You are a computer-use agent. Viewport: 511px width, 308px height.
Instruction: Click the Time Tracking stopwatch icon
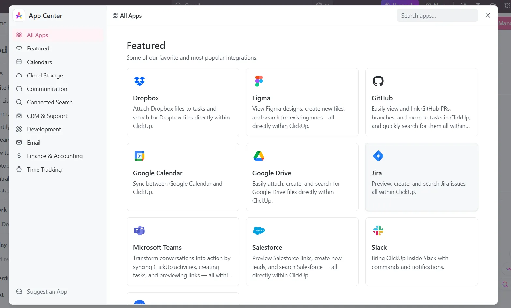19,169
